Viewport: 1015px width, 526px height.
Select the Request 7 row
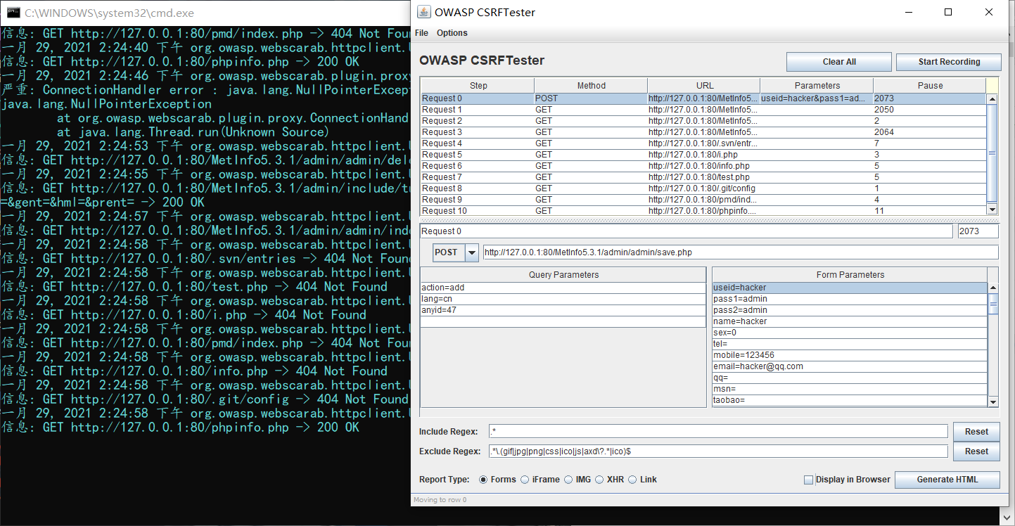coord(703,177)
